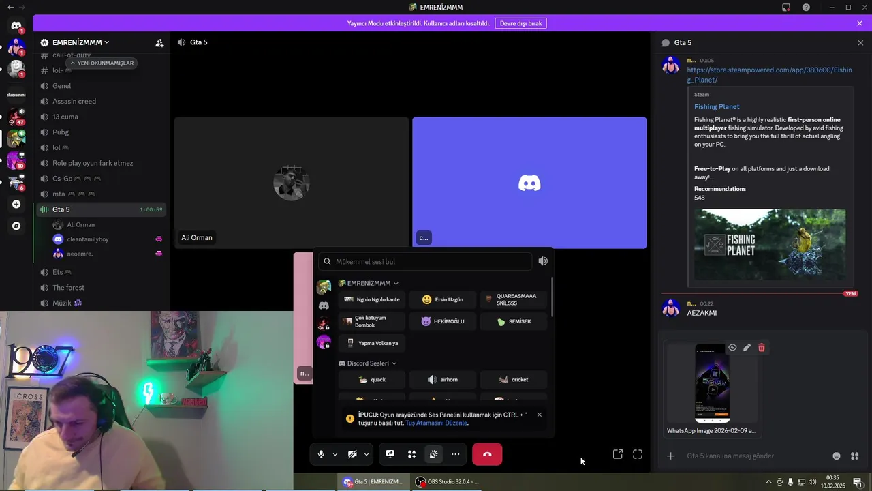Play Ersin Üzgün sound
Image resolution: width=872 pixels, height=491 pixels.
(443, 299)
